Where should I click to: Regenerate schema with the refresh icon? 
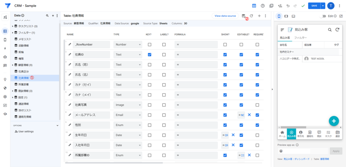251,16
